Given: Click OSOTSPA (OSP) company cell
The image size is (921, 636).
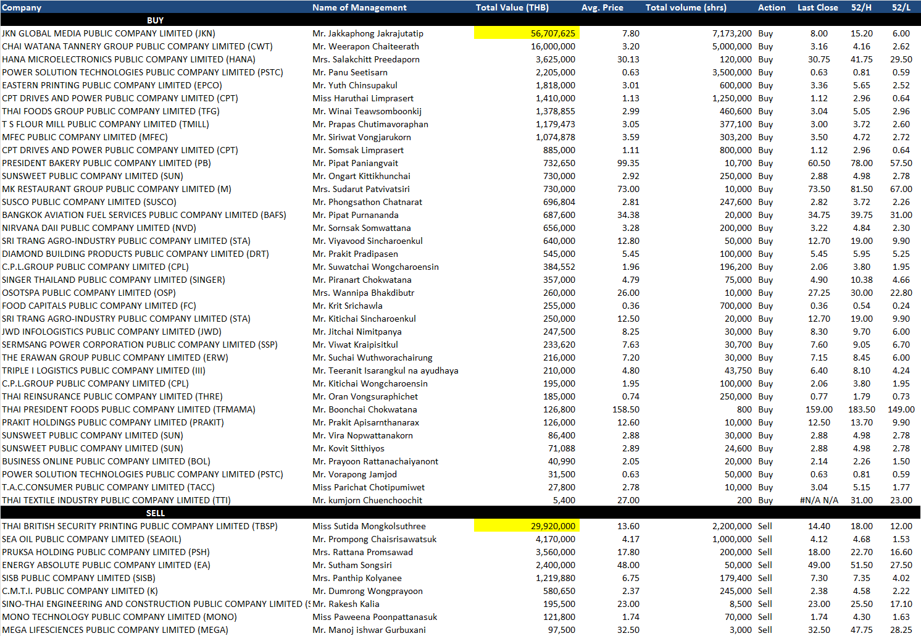Looking at the screenshot, I should 89,293.
